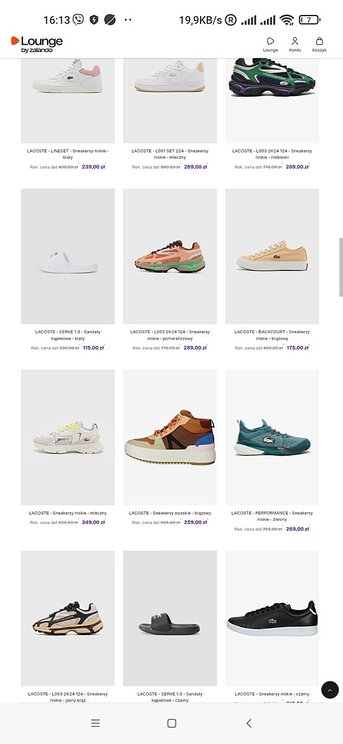Open the Lounge by Zalando logo
This screenshot has height=744, width=343.
37,44
